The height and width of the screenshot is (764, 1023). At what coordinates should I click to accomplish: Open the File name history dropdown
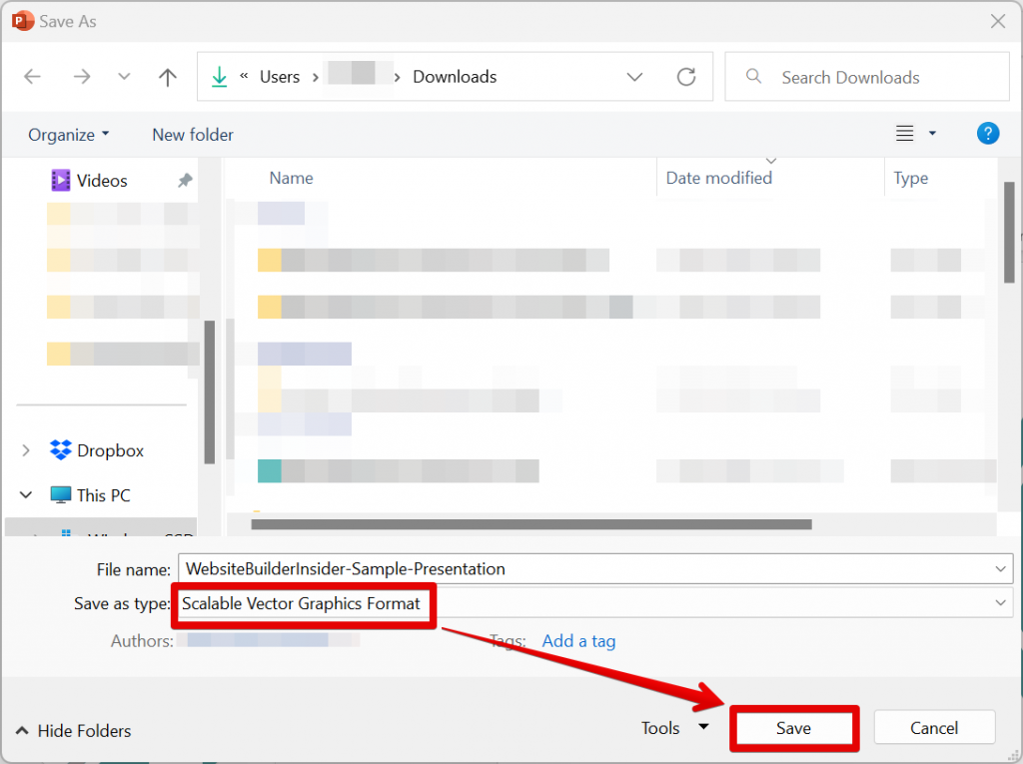pos(999,568)
